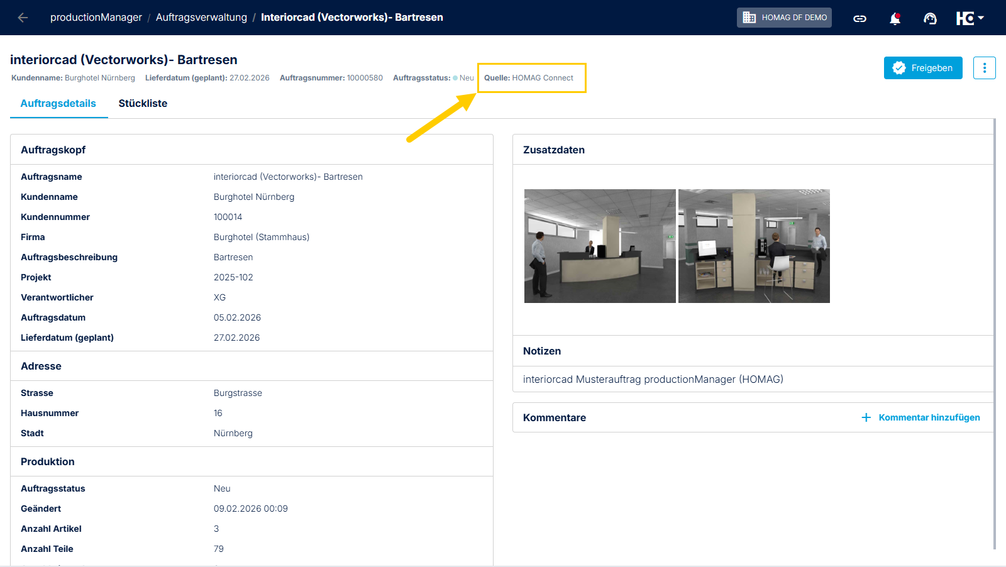1006x567 pixels.
Task: Open the chain link icon
Action: (x=860, y=18)
